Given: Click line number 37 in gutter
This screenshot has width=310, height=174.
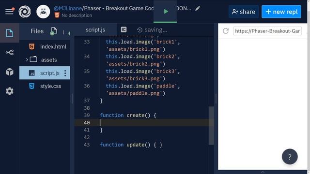Looking at the screenshot, I should tap(87, 101).
